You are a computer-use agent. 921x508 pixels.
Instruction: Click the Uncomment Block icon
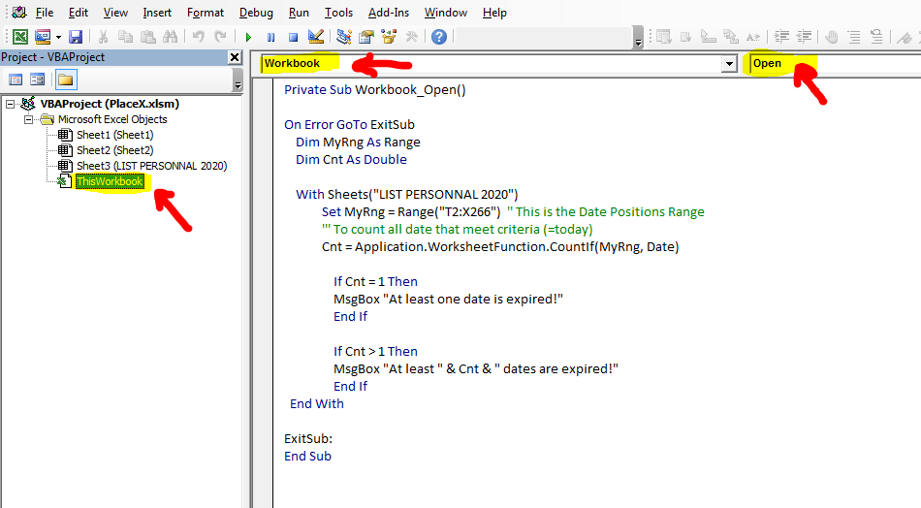tap(876, 37)
